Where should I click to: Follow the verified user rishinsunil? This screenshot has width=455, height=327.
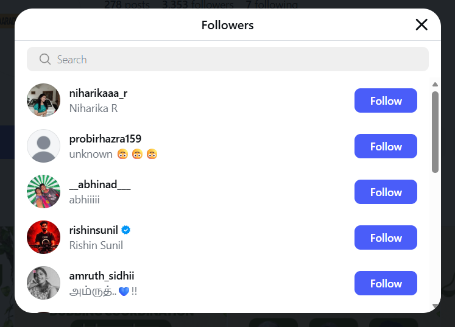coord(386,237)
